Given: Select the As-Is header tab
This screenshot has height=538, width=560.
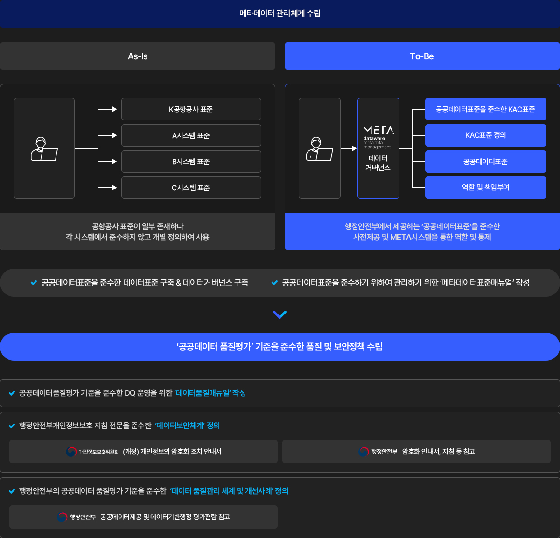Looking at the screenshot, I should pyautogui.click(x=138, y=56).
